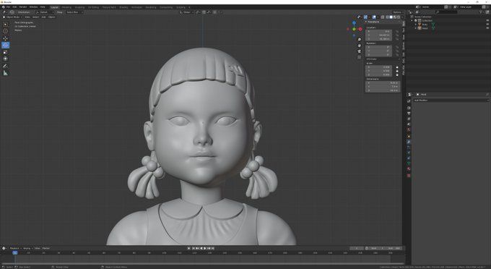Select the Transform tool
This screenshot has height=269, width=491.
click(5, 59)
